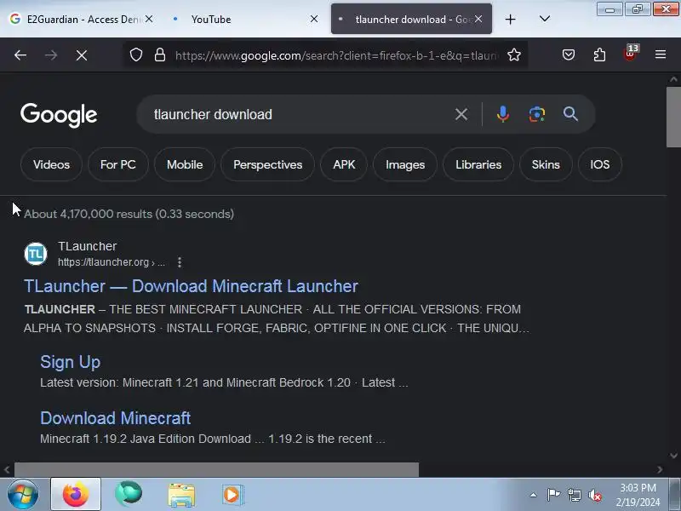The width and height of the screenshot is (681, 511).
Task: Filter results by Mobile
Action: coord(185,164)
